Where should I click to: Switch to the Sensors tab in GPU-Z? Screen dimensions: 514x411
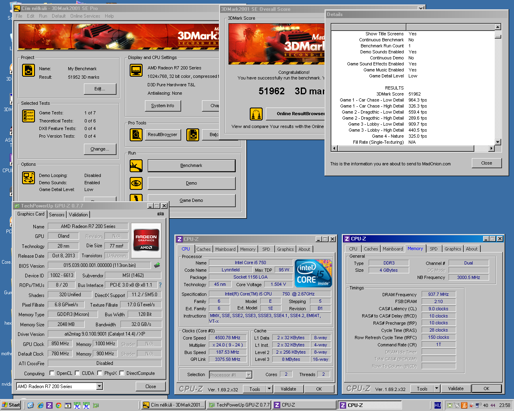tap(57, 215)
